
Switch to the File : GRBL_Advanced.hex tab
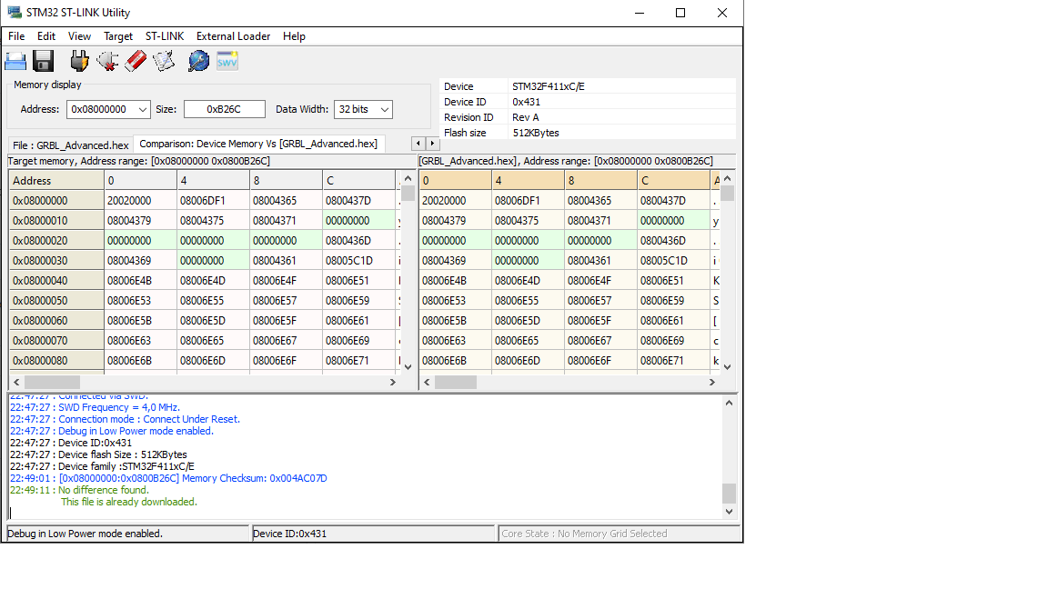[x=71, y=145]
